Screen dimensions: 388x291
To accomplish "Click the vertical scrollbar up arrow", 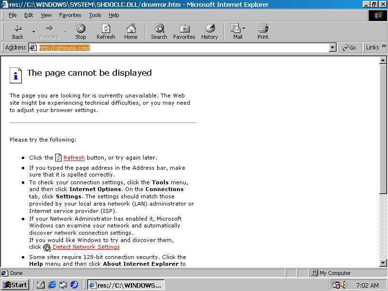I will coord(383,60).
